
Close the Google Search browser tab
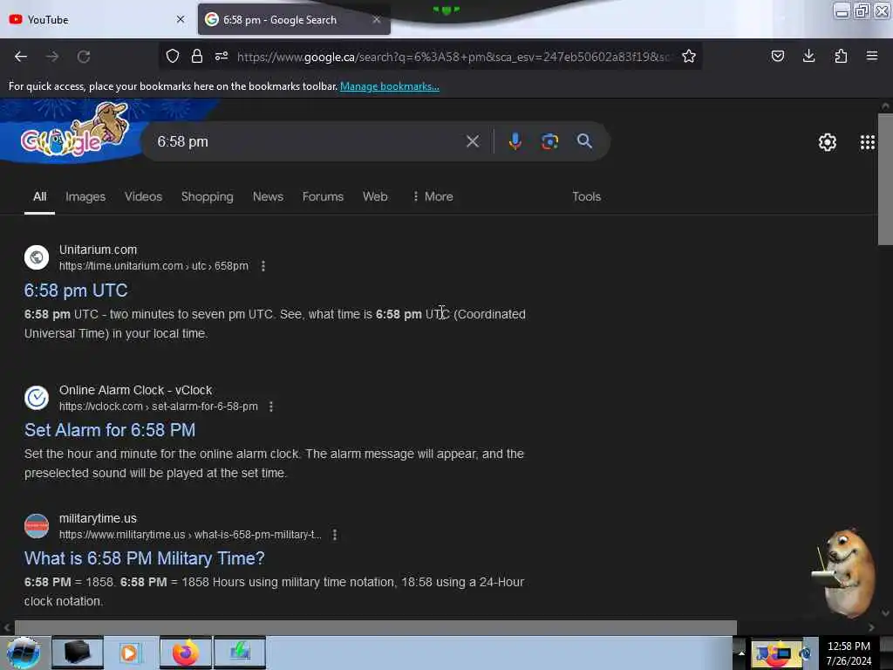tap(377, 19)
